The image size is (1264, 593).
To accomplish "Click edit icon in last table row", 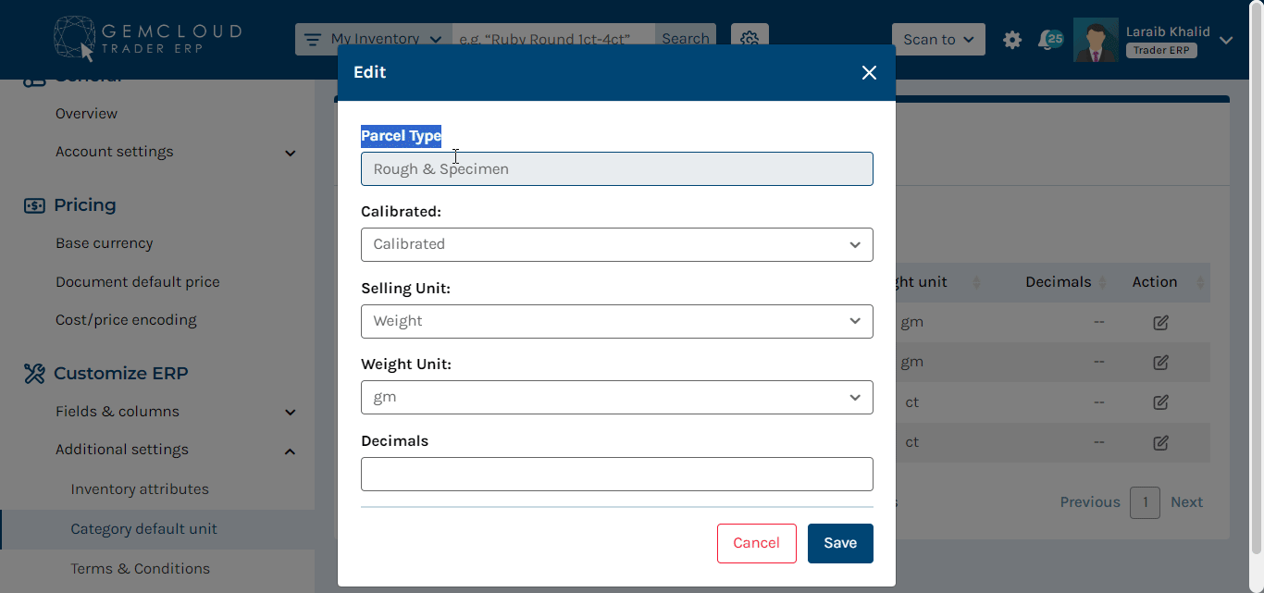I will tap(1160, 442).
